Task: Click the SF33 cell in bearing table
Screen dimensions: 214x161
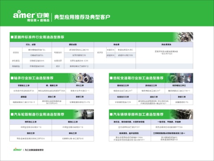Action: click(24, 91)
